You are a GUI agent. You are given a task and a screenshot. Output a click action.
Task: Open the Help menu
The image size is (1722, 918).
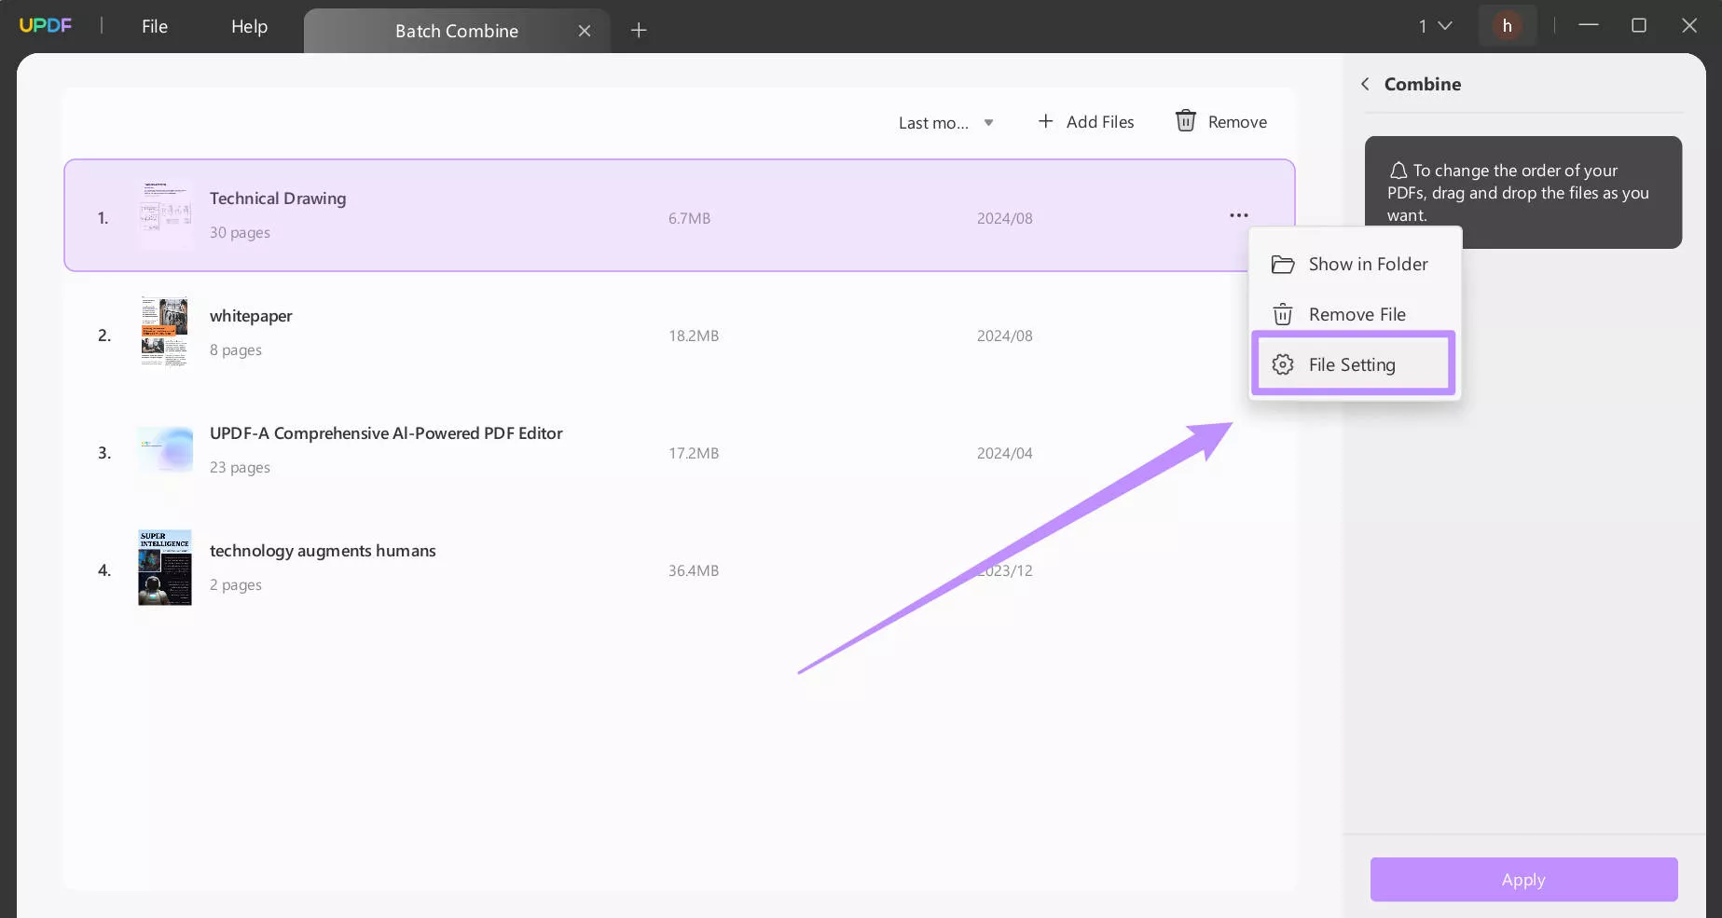coord(249,27)
